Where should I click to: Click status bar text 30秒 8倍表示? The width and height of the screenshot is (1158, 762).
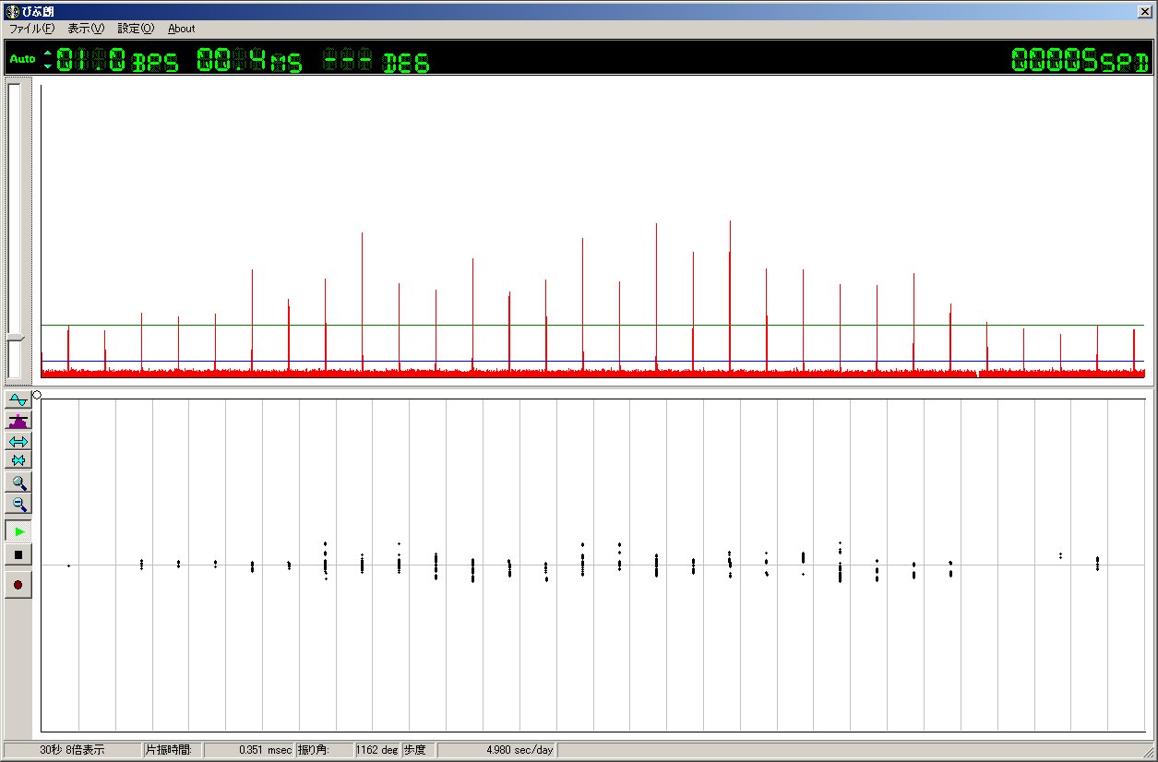72,750
